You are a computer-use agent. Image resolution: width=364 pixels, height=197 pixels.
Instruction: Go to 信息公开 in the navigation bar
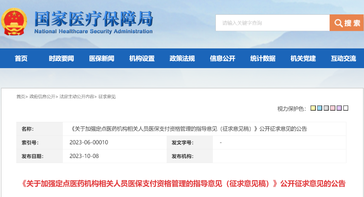click(222, 59)
